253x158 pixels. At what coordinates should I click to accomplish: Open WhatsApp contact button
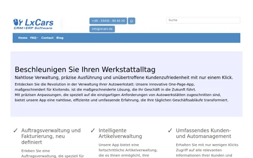132,21
